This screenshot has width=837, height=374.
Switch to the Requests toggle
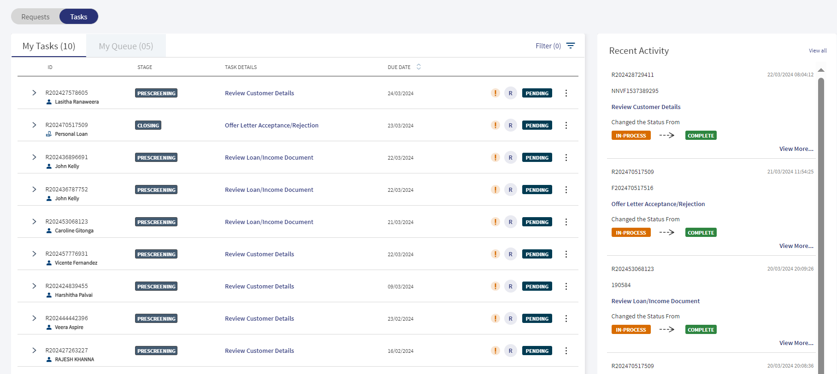pos(35,17)
